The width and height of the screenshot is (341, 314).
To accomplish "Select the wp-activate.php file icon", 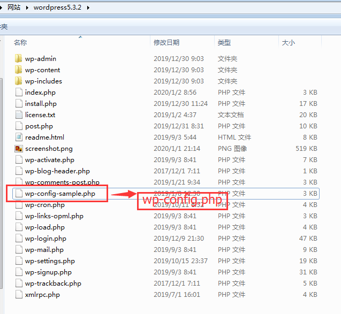I will click(19, 160).
